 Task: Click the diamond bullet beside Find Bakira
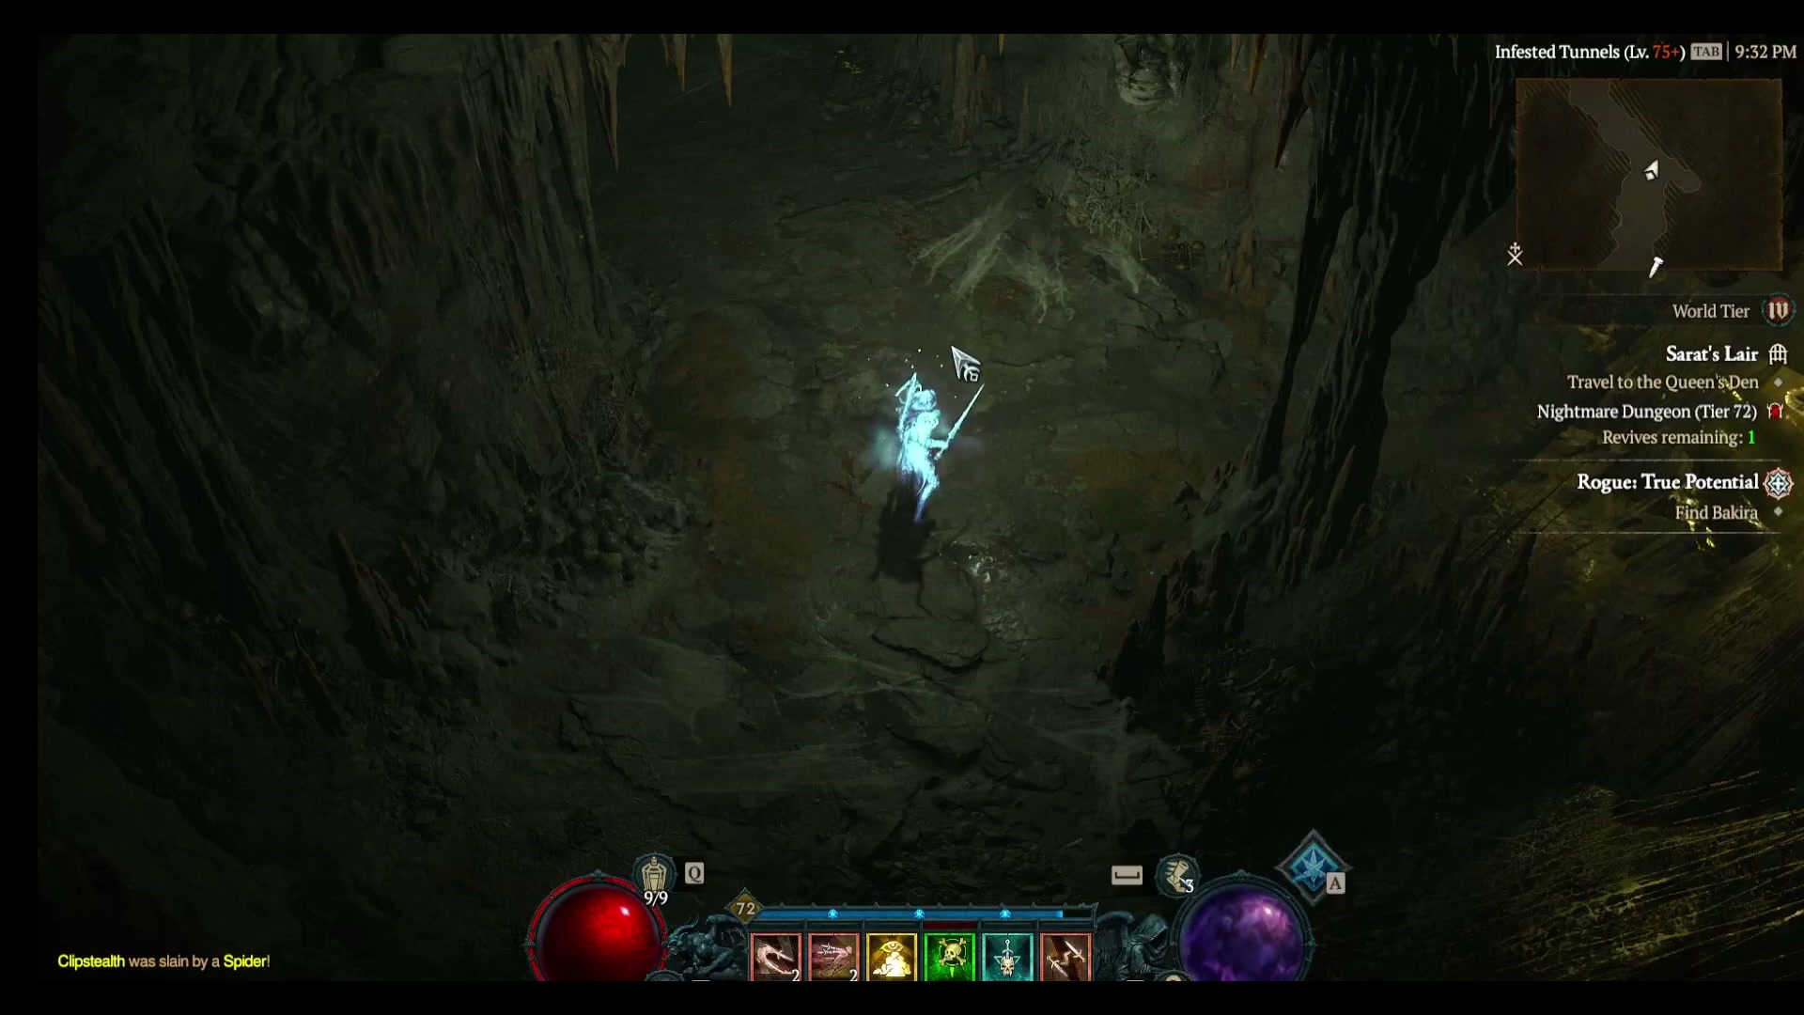tap(1778, 512)
